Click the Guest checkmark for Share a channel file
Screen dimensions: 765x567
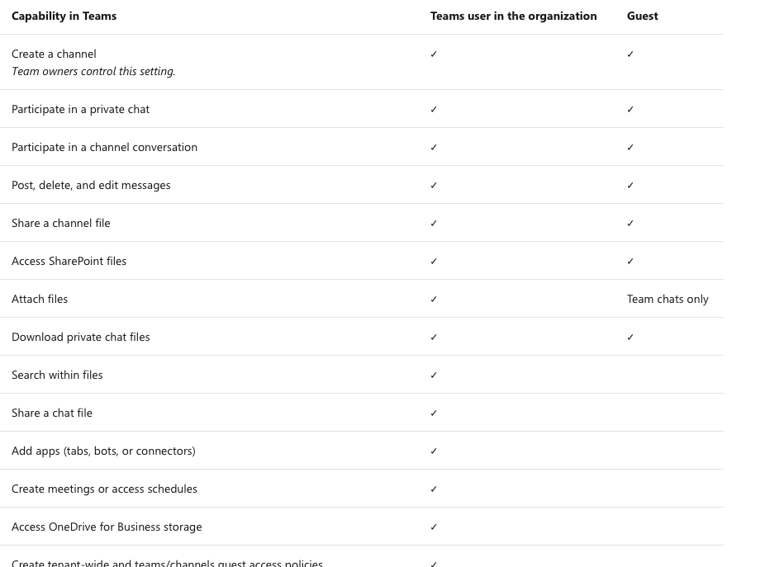tap(630, 224)
